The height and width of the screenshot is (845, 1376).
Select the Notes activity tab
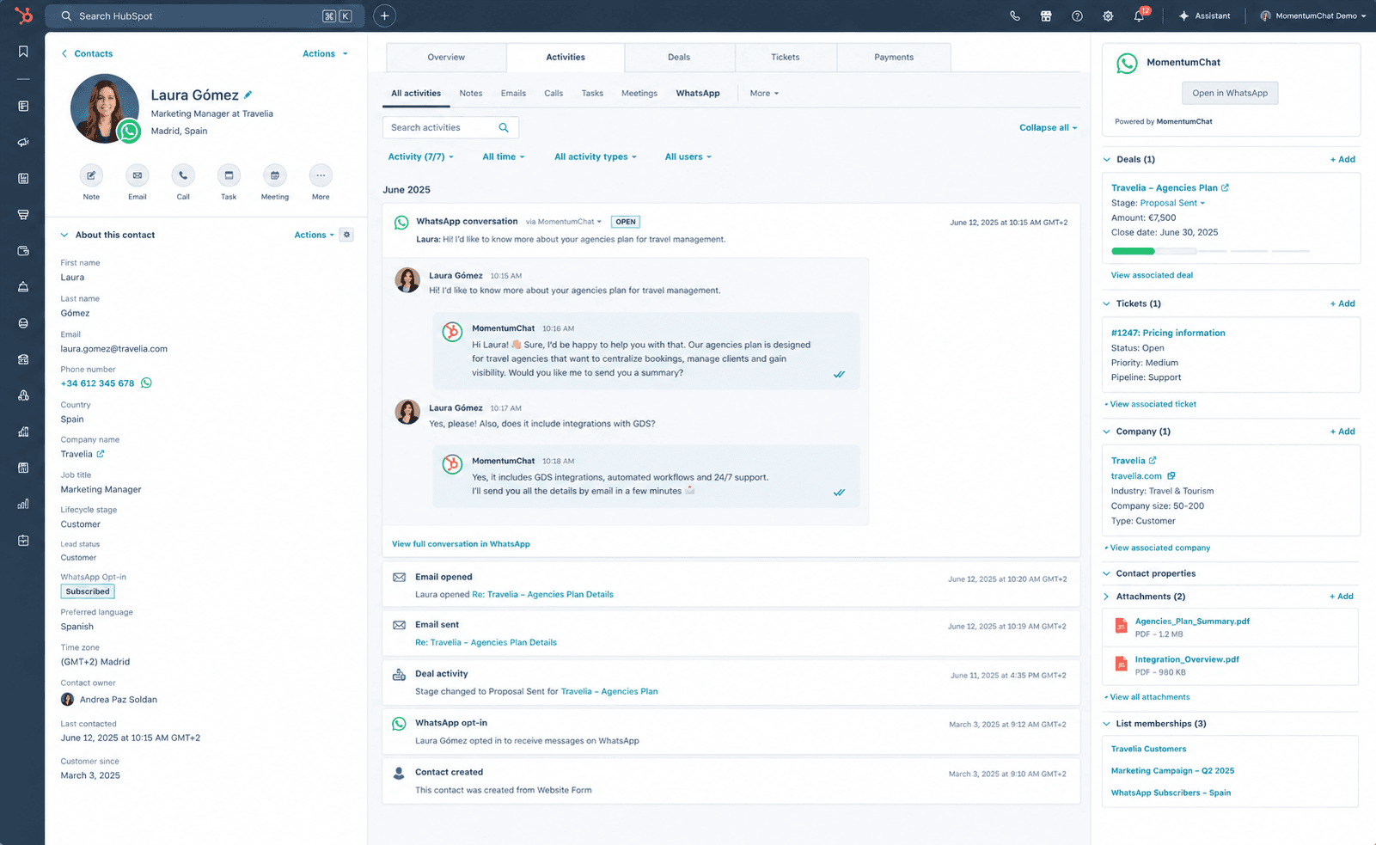point(470,93)
